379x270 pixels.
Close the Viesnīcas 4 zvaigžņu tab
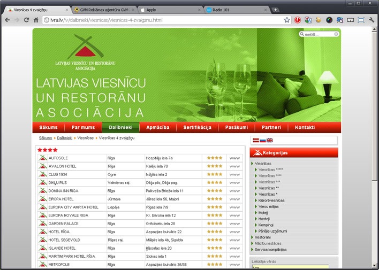click(67, 10)
